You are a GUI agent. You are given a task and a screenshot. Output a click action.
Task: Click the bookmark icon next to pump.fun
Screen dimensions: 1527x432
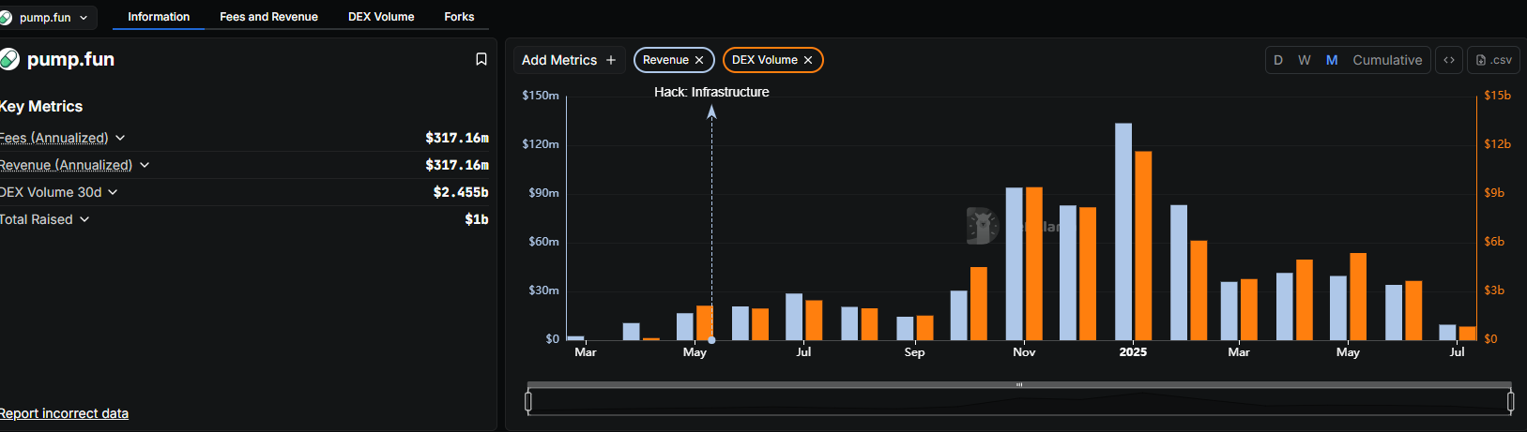tap(481, 59)
